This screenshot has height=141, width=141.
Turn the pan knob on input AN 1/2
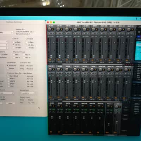(x=49, y=29)
